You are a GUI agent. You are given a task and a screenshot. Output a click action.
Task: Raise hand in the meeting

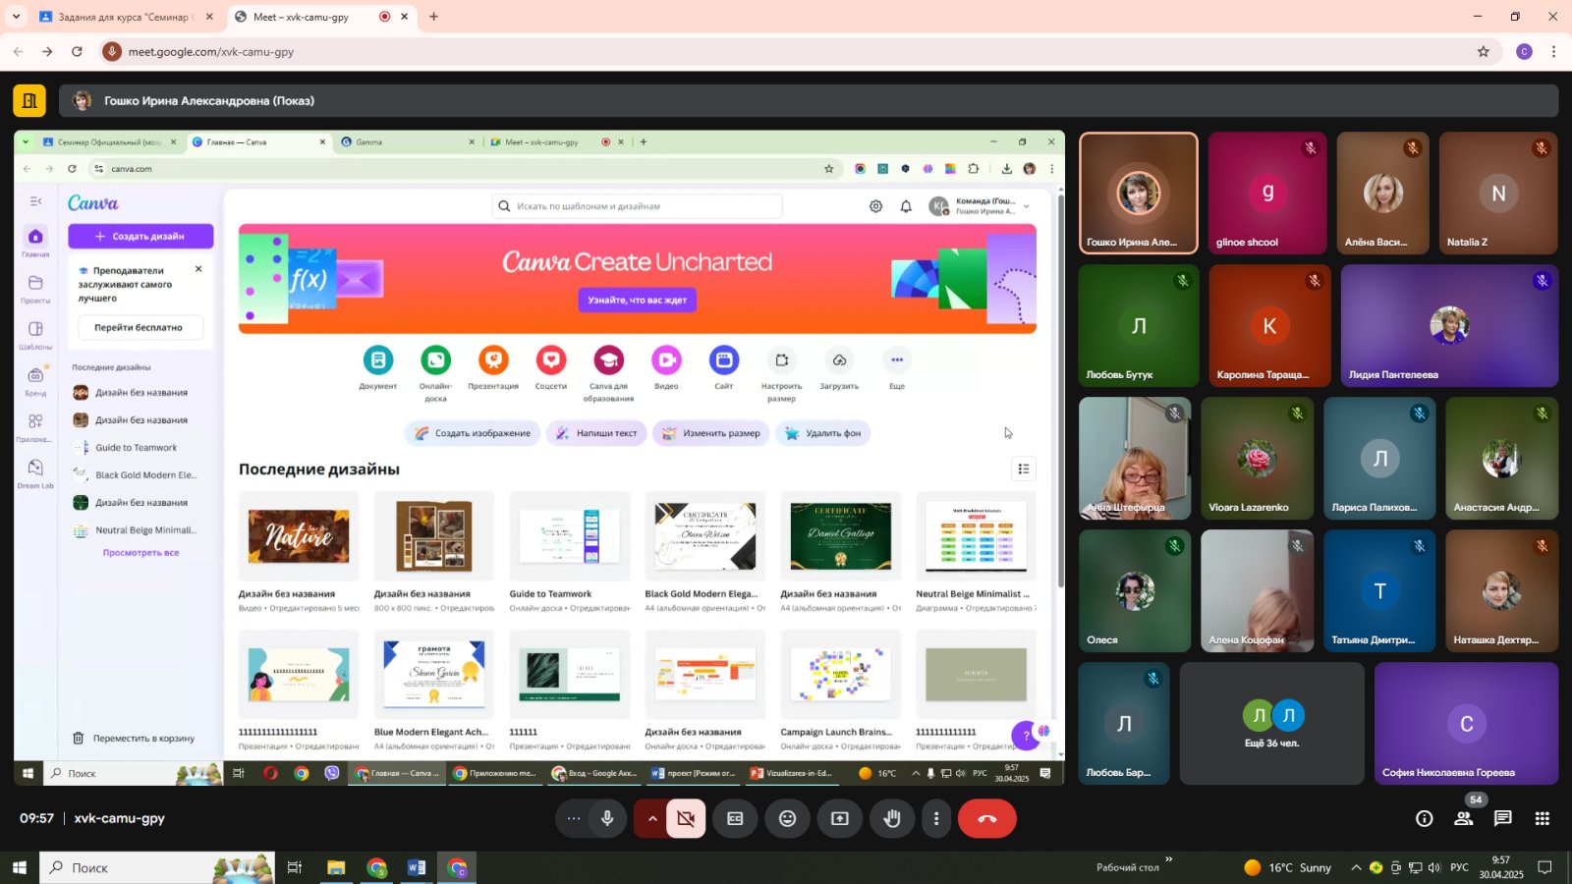892,818
